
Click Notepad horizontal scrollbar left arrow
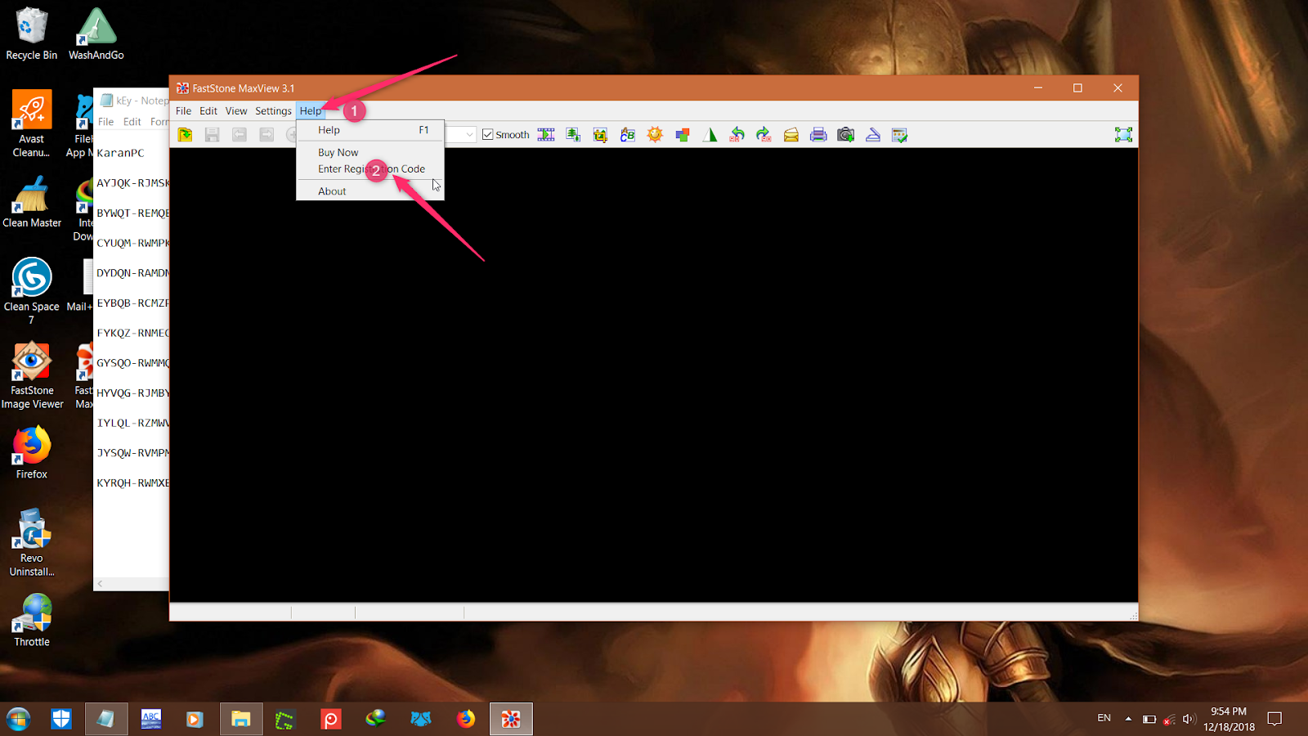click(100, 584)
